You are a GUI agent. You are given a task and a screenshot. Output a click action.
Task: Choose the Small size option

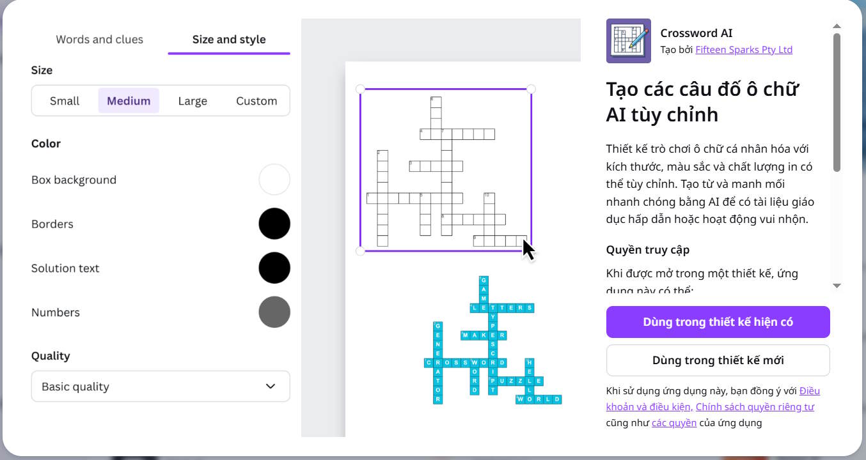click(x=65, y=100)
